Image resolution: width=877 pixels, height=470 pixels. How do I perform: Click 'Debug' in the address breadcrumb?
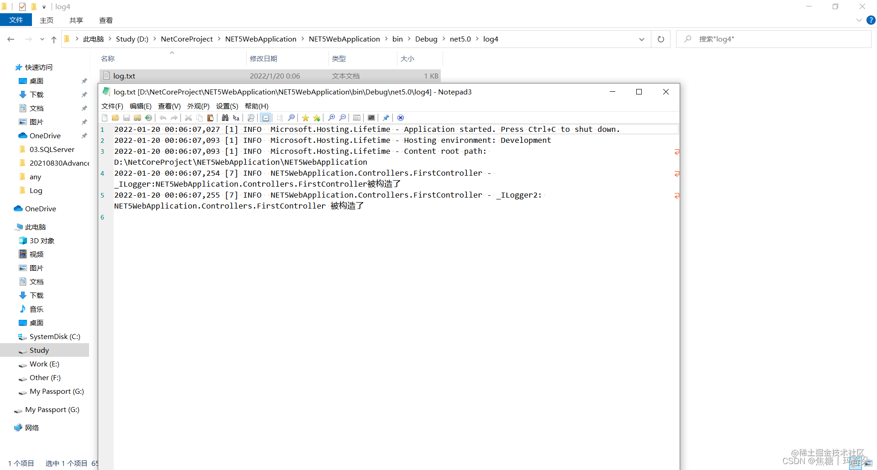pyautogui.click(x=426, y=39)
